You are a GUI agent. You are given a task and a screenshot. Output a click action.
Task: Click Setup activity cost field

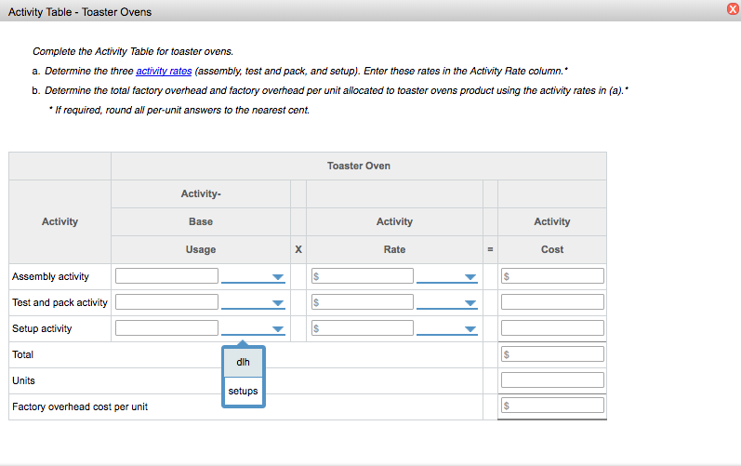tap(552, 328)
